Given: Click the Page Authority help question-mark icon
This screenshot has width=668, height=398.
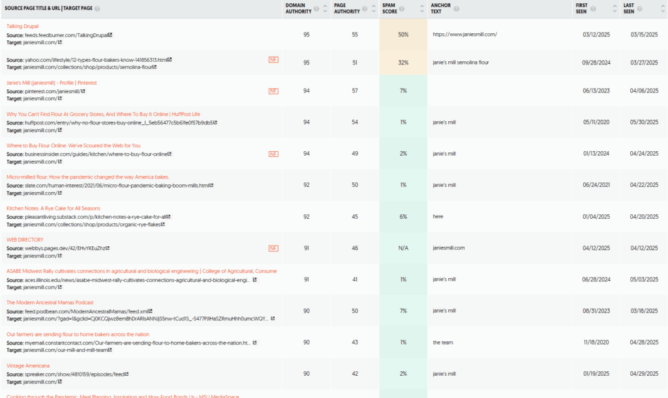Looking at the screenshot, I should click(365, 9).
